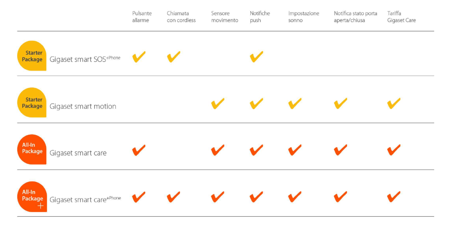Click the Gigaset smart SOS+Phone product name
Viewport: 463px width, 233px height.
[x=85, y=59]
